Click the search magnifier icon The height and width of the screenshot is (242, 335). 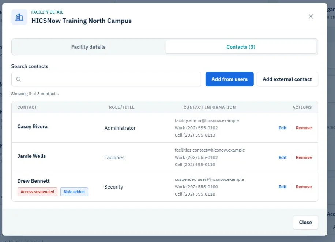(x=19, y=79)
